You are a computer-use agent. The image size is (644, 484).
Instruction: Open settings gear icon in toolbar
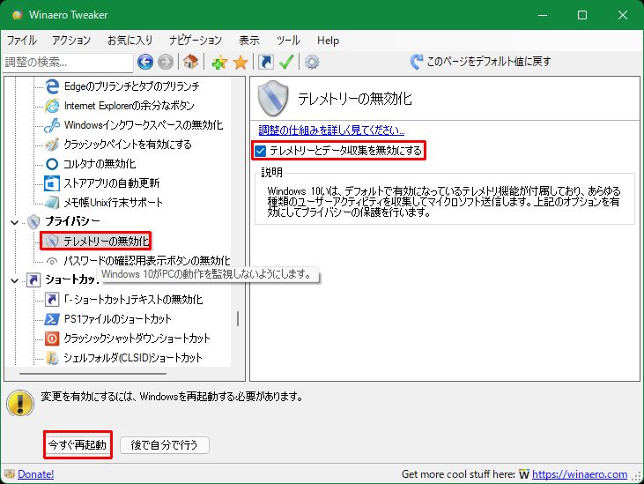[x=312, y=62]
